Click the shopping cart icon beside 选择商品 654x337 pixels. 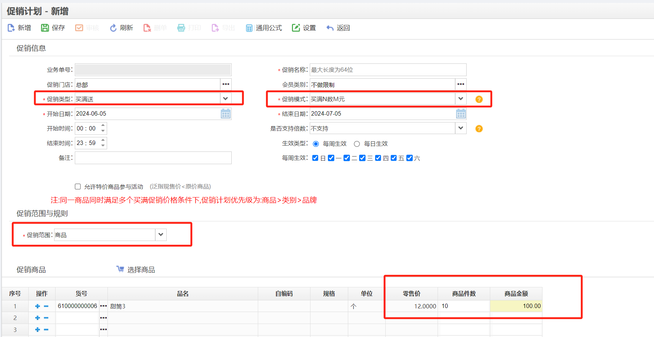tap(120, 269)
